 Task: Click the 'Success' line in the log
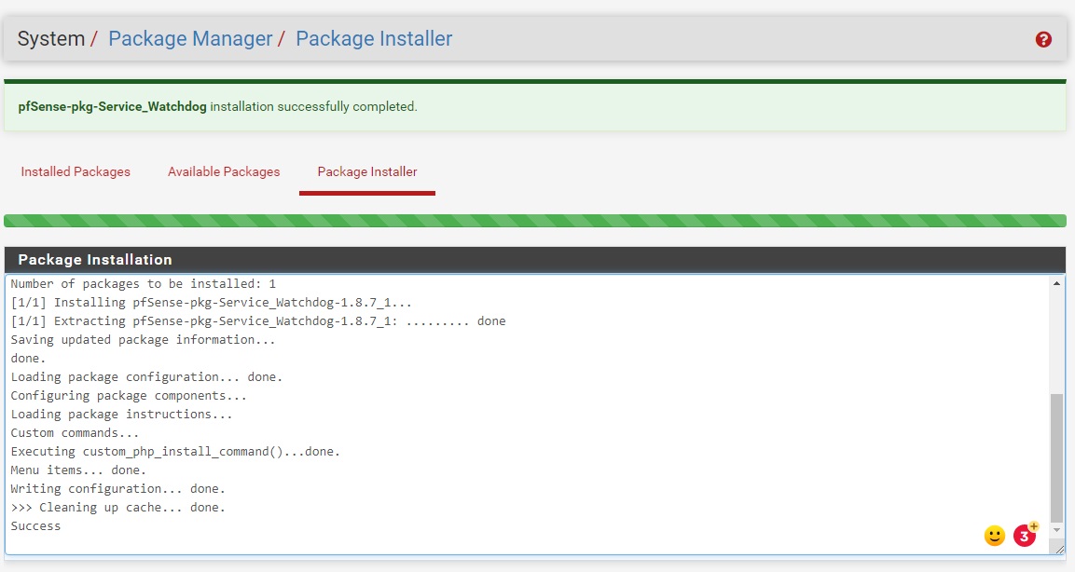pyautogui.click(x=35, y=526)
